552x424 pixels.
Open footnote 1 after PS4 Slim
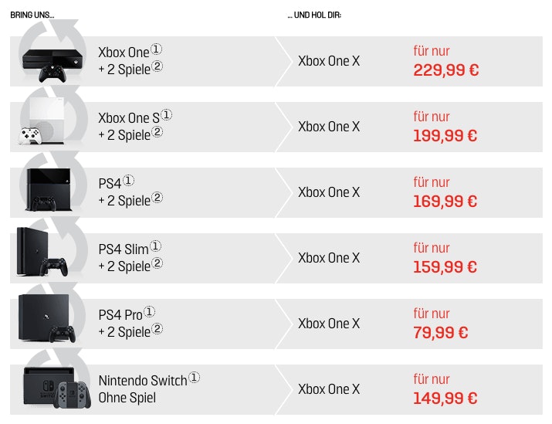tap(155, 246)
